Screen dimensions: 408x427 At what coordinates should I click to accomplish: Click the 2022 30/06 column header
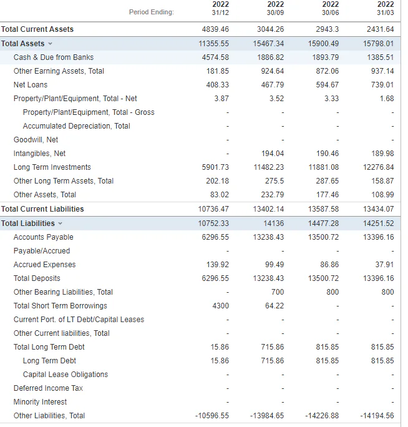[331, 9]
